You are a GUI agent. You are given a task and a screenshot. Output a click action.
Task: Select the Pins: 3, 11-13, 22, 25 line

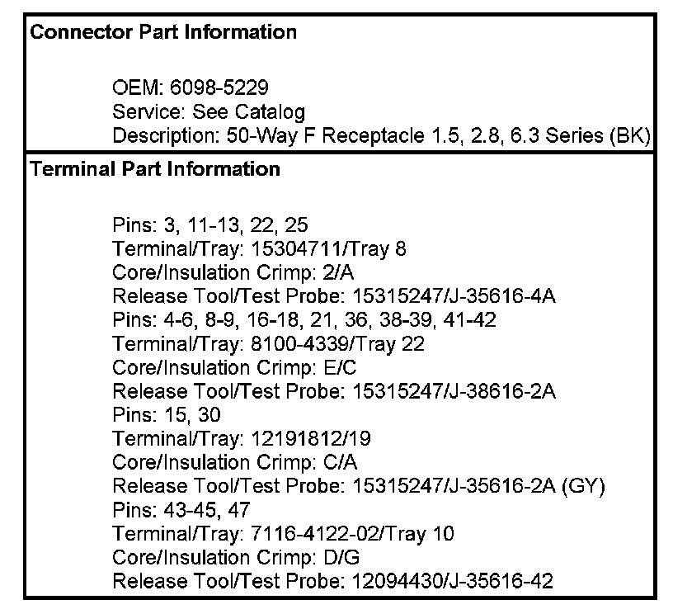tap(210, 224)
